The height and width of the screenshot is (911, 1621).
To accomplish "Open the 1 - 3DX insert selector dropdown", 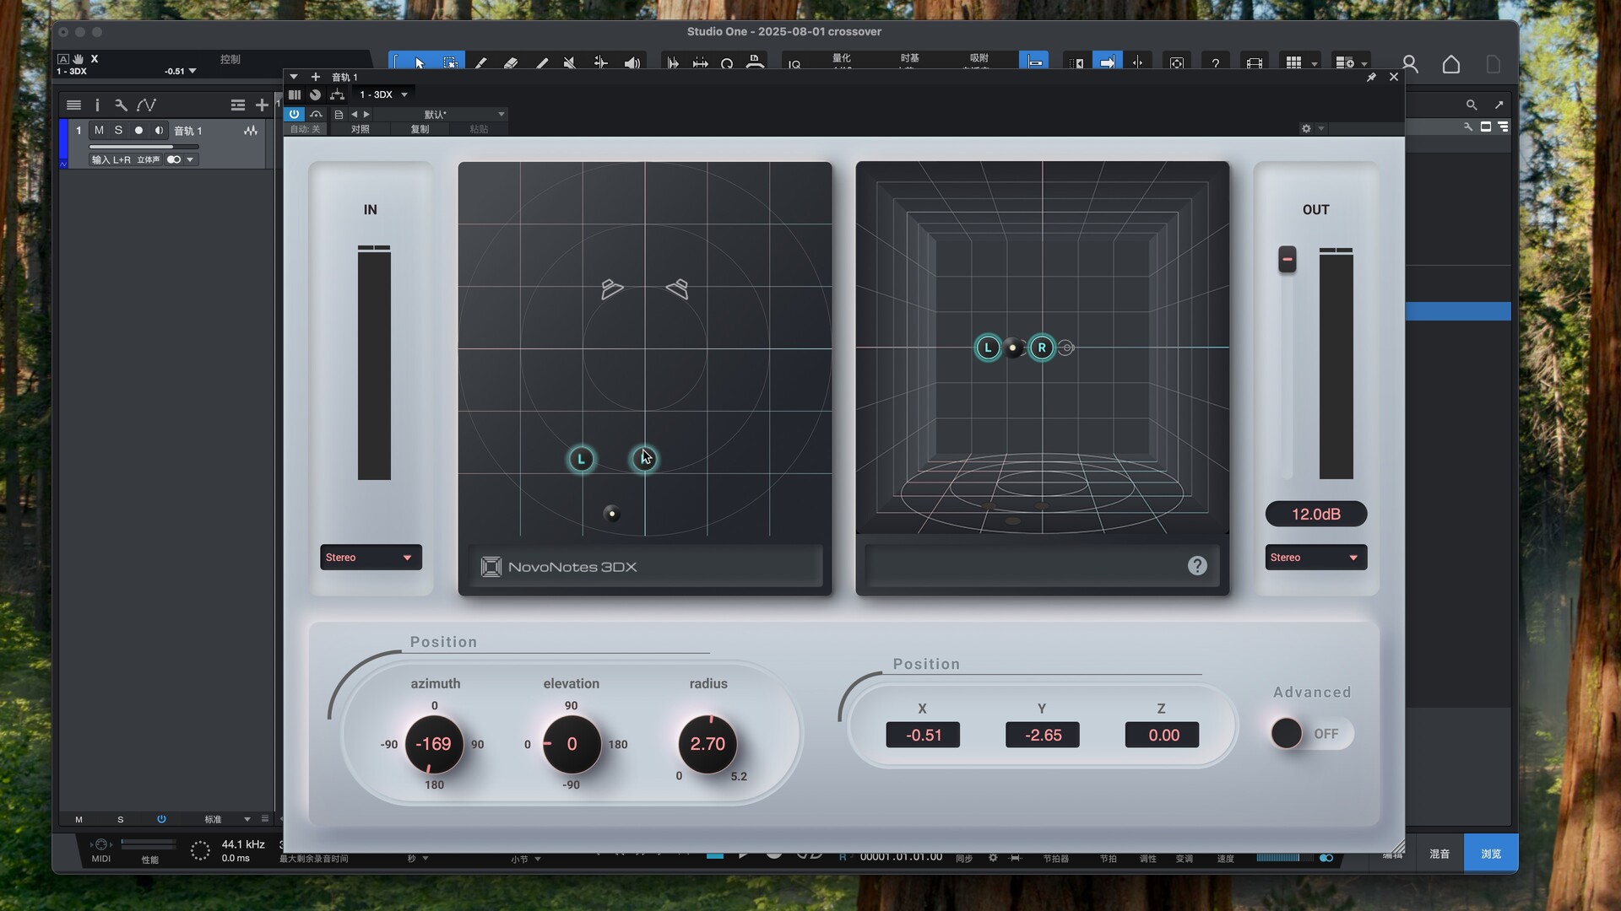I will [382, 94].
